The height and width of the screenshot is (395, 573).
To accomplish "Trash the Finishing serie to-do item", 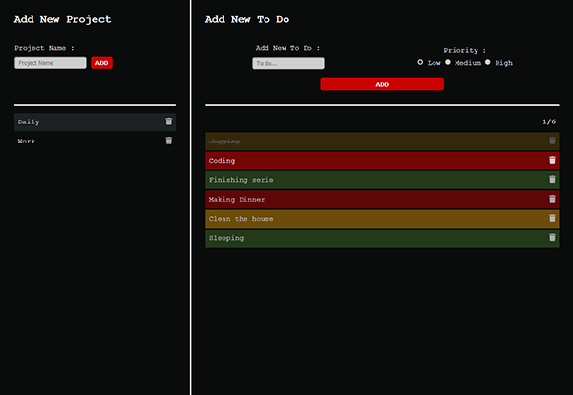I will click(x=552, y=180).
